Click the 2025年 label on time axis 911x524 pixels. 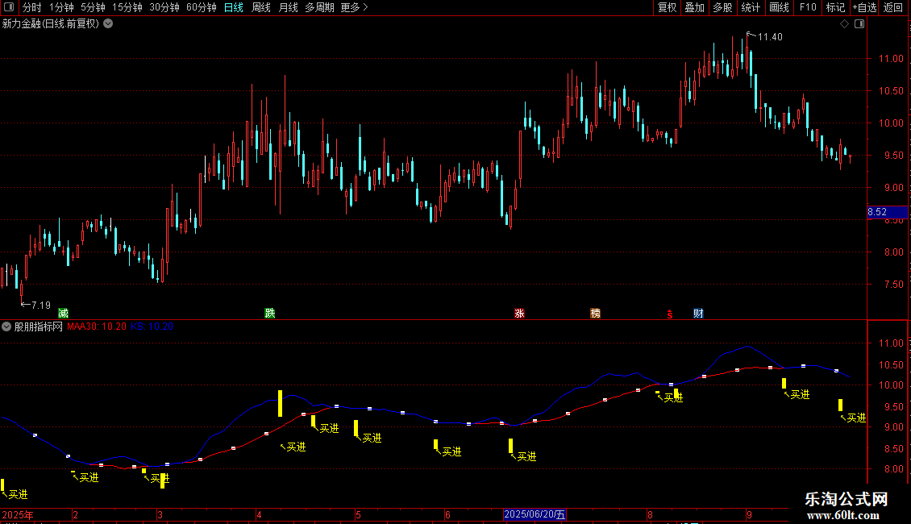[18, 514]
